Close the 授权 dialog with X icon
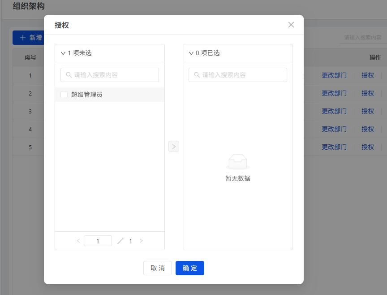This screenshot has height=295, width=387. [x=291, y=25]
